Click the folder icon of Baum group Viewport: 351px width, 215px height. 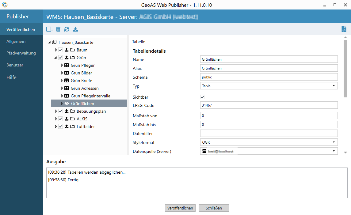(72, 50)
